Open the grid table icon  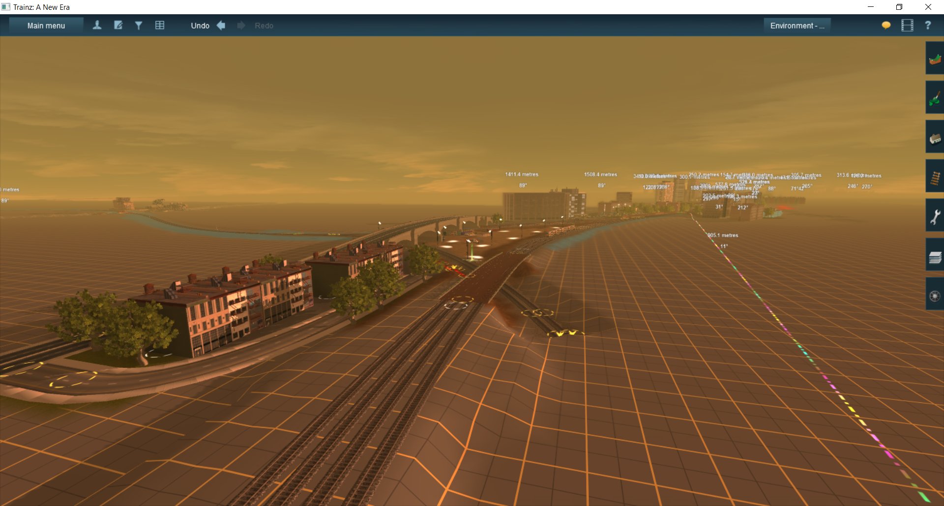tap(160, 25)
